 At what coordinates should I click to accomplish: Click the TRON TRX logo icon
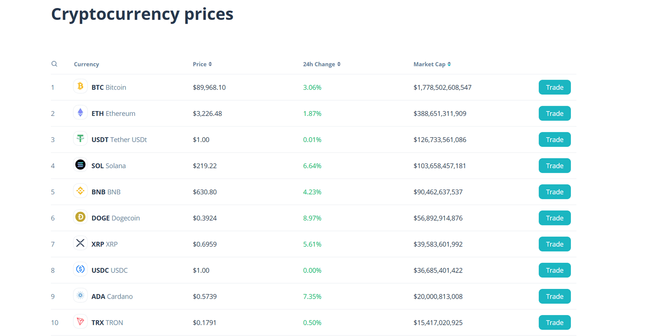coord(80,322)
